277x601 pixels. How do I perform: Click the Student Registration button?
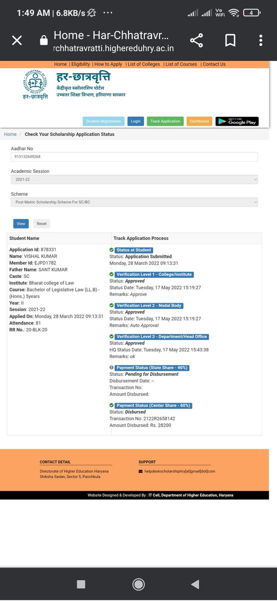103,121
